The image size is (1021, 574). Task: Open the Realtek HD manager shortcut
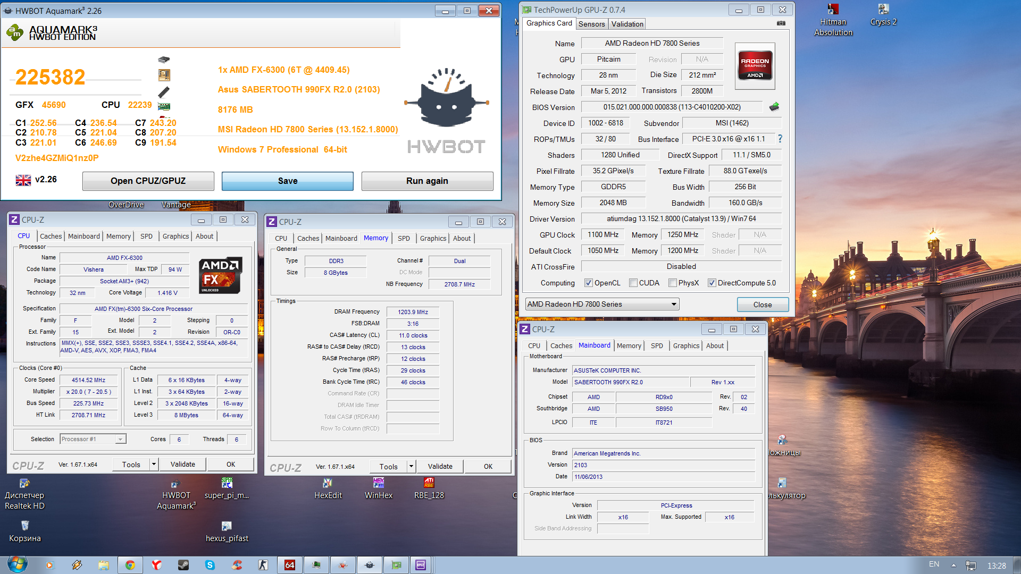24,494
